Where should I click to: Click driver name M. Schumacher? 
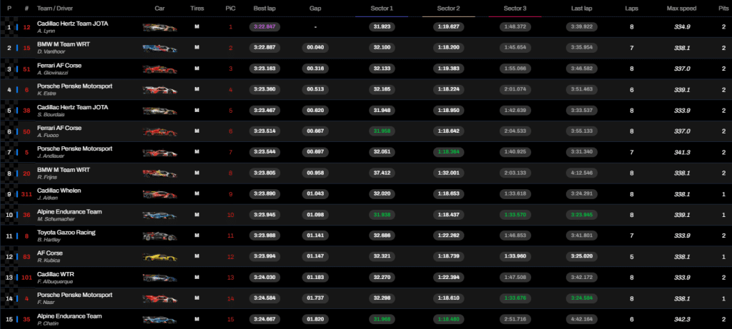coord(56,218)
